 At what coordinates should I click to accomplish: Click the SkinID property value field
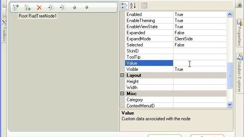[200, 51]
